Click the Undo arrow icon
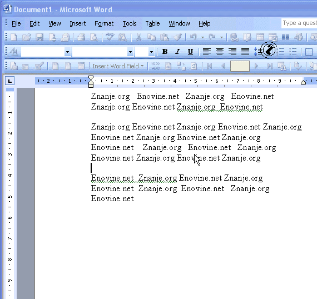Screen dimensions: 317x299 (194, 37)
